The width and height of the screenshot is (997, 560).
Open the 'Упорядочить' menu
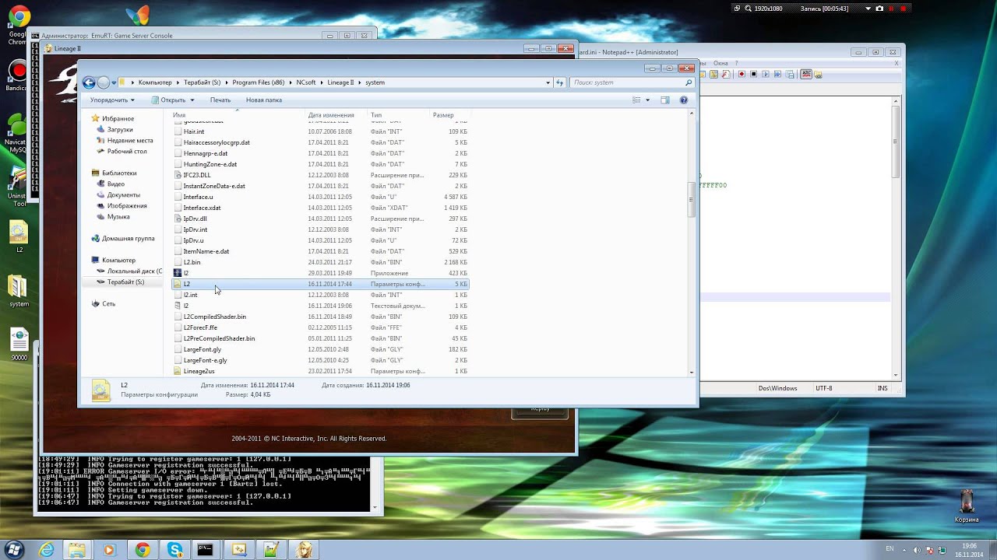point(112,100)
